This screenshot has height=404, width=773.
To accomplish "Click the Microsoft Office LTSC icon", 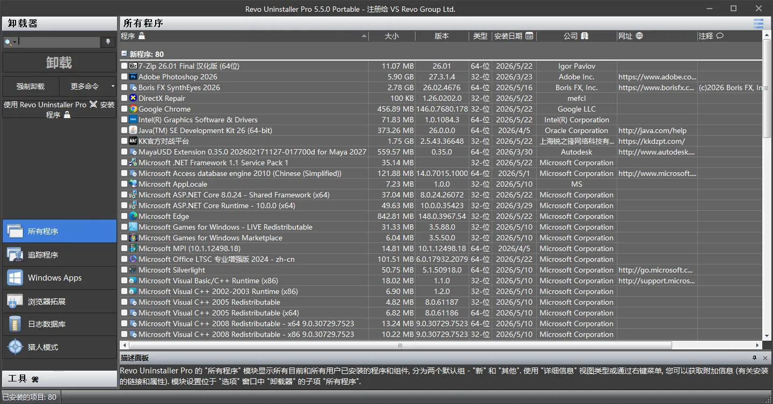I will coord(133,259).
